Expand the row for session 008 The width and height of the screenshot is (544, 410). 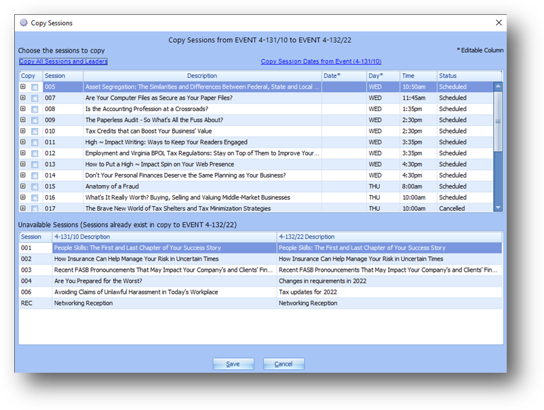click(x=23, y=109)
